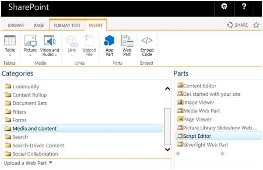Switch to the INSERT tab
Screen dimensions: 263x170
coord(95,25)
